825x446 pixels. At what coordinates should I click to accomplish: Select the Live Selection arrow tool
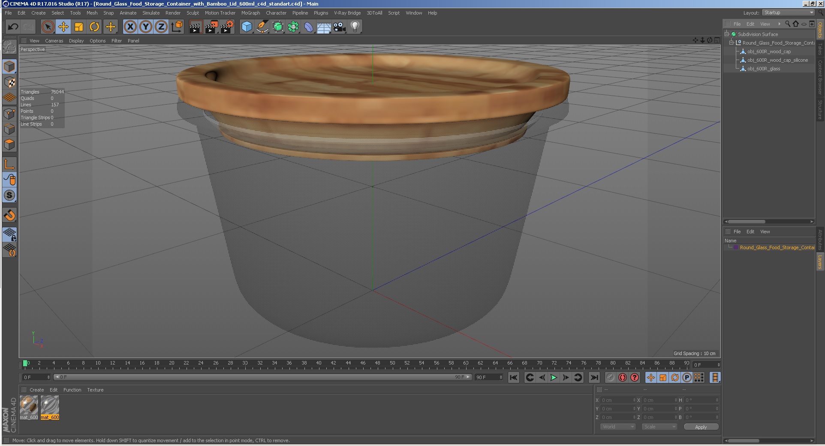(48, 27)
